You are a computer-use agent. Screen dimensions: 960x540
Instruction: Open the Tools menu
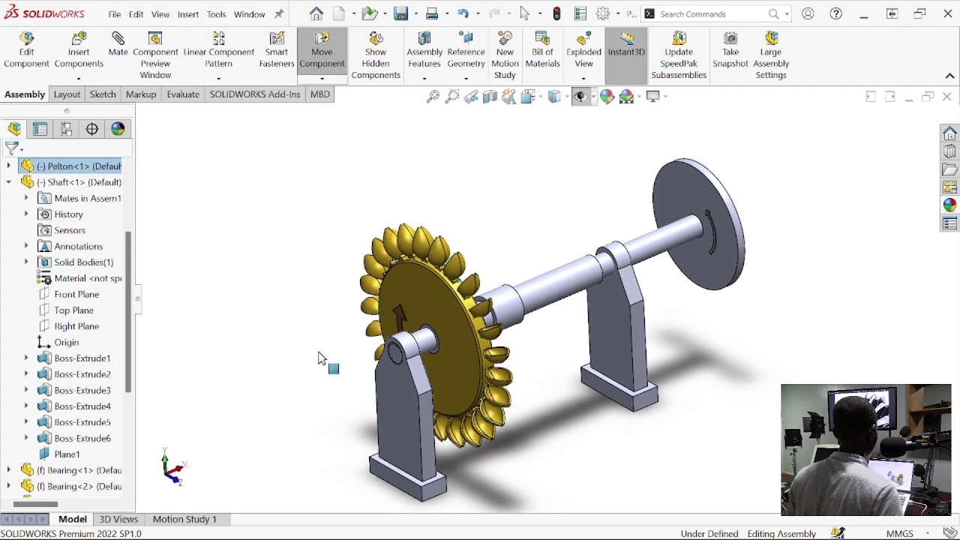[x=216, y=14]
